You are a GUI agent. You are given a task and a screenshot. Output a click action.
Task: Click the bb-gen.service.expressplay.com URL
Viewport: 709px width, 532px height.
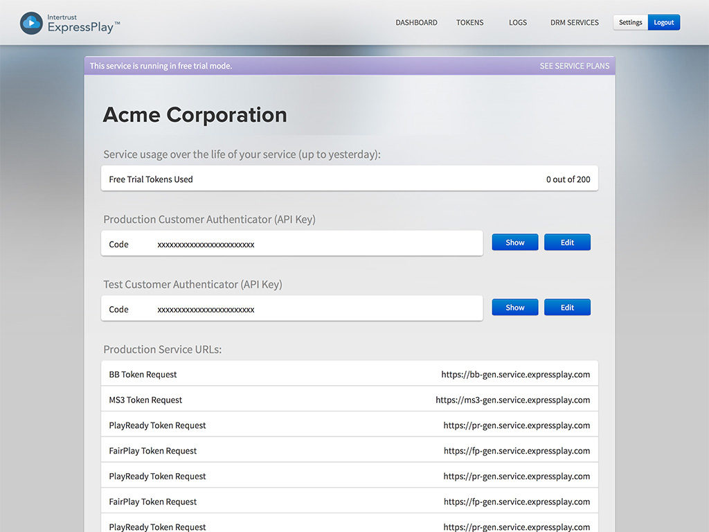coord(515,375)
